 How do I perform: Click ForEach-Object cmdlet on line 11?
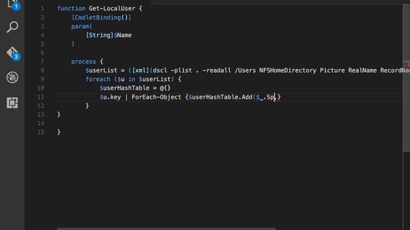tap(156, 97)
